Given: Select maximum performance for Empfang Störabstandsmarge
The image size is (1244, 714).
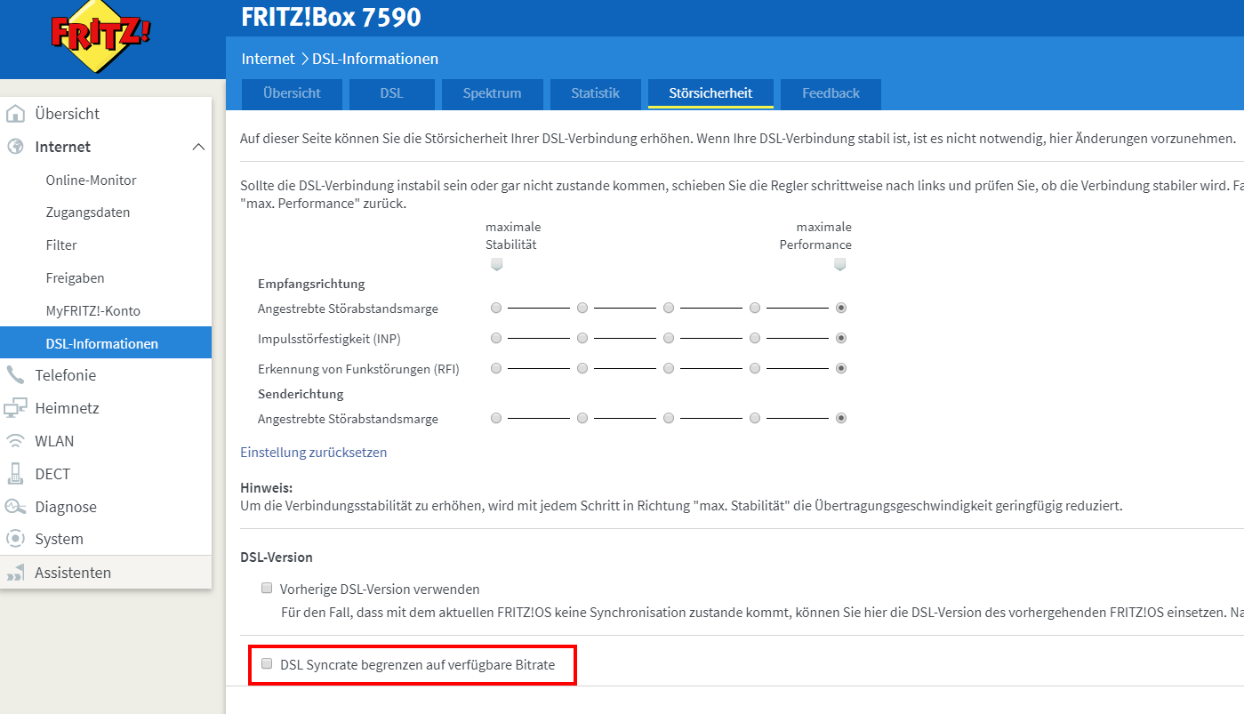Looking at the screenshot, I should pos(841,308).
